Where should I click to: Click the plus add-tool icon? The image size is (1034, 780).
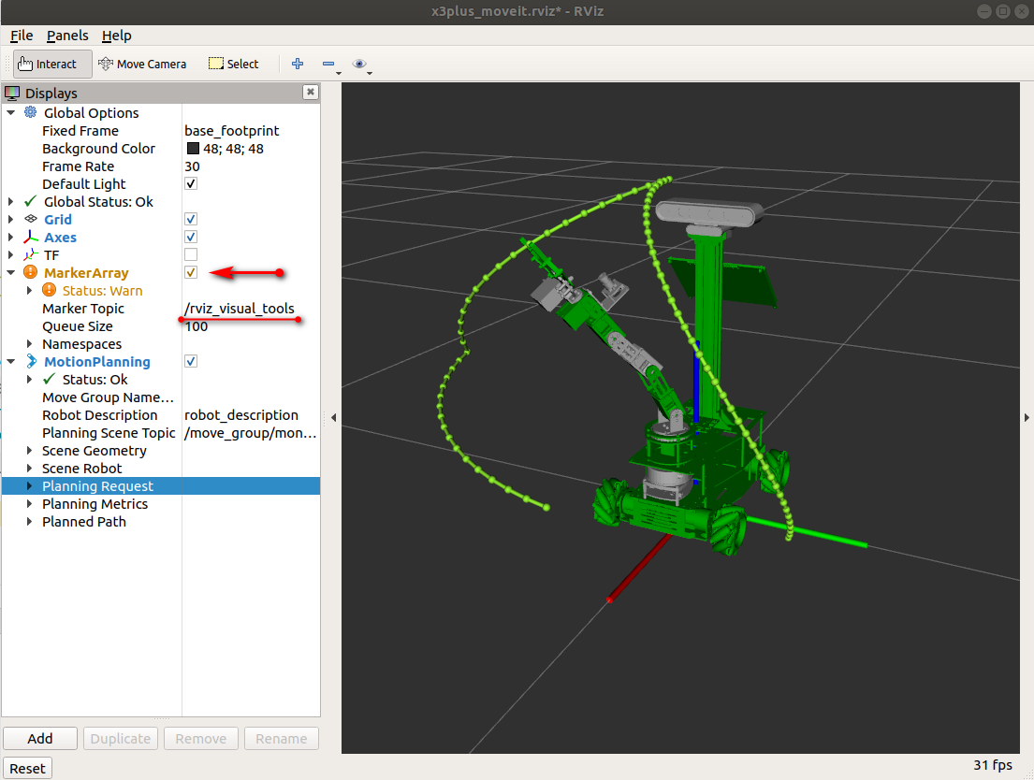(298, 64)
